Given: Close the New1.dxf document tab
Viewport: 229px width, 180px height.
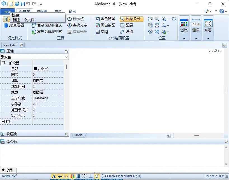Looking at the screenshot, I should pyautogui.click(x=21, y=45).
